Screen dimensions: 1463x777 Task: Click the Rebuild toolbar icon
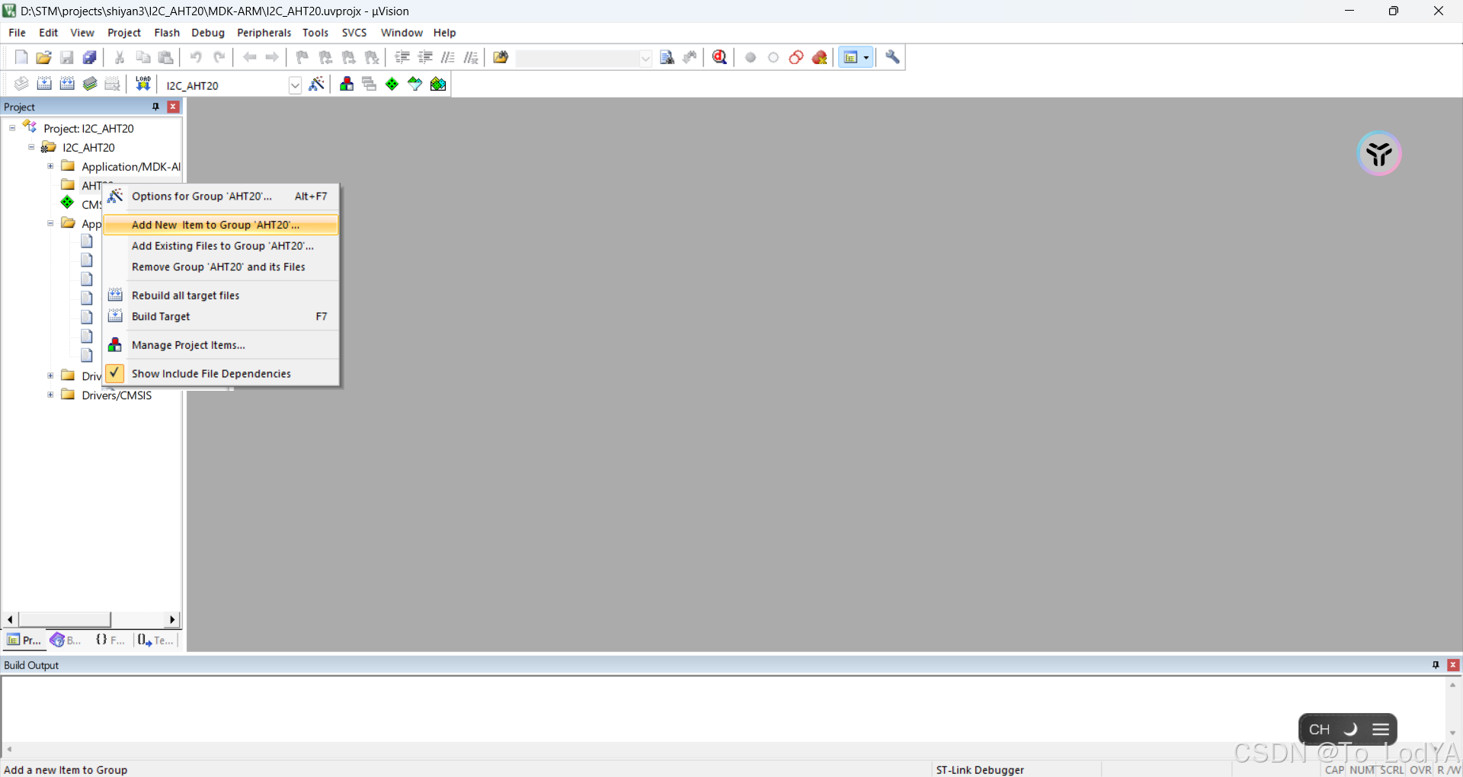point(67,84)
